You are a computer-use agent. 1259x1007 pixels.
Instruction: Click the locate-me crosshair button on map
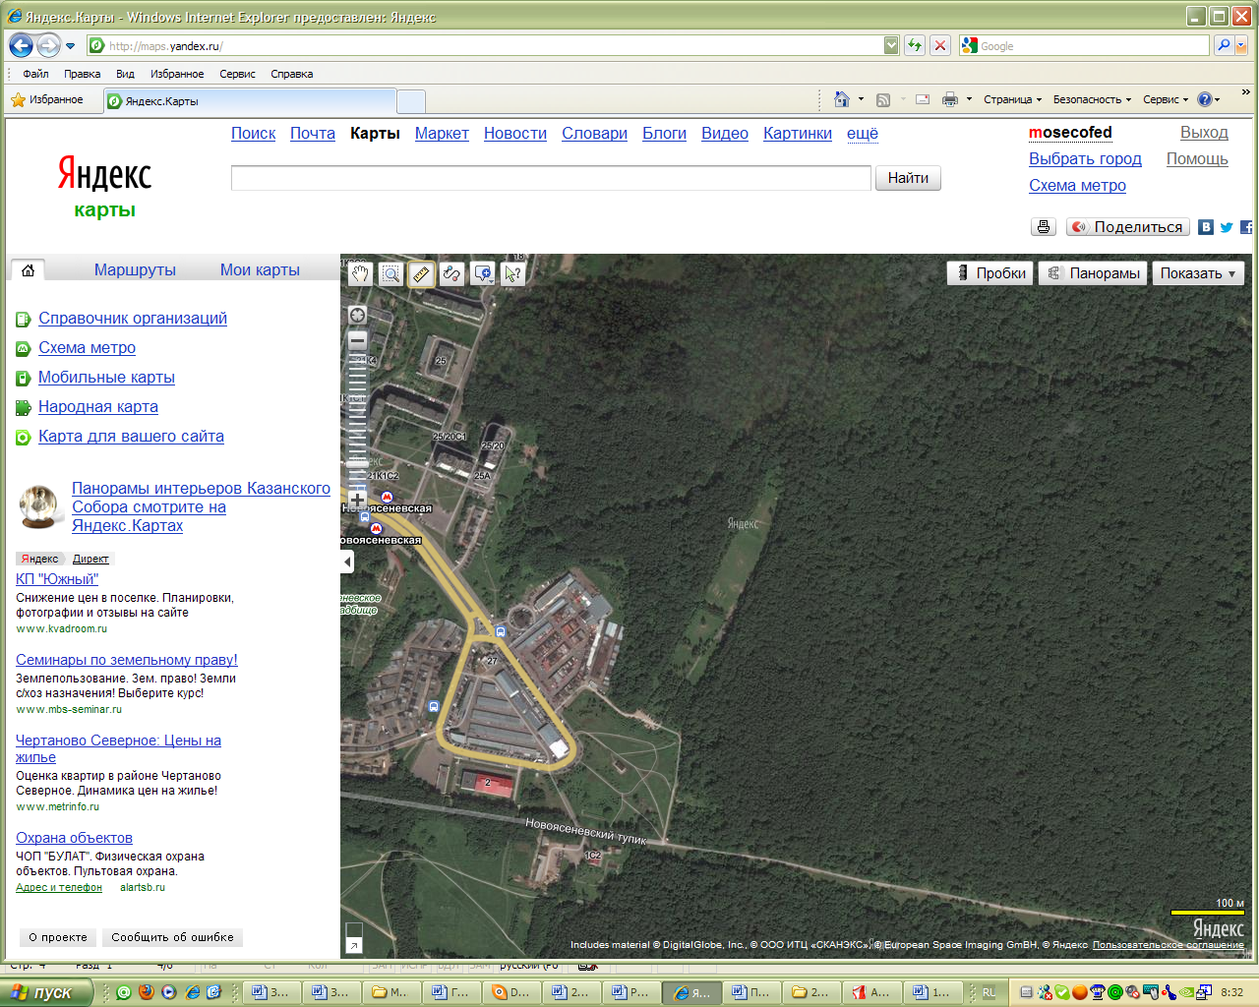357,315
